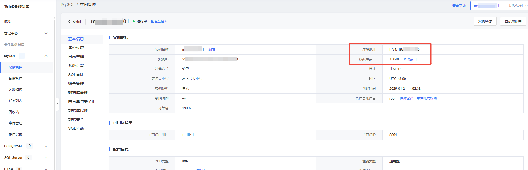Click the back arrow next to 返回
528x170 pixels.
pyautogui.click(x=69, y=22)
